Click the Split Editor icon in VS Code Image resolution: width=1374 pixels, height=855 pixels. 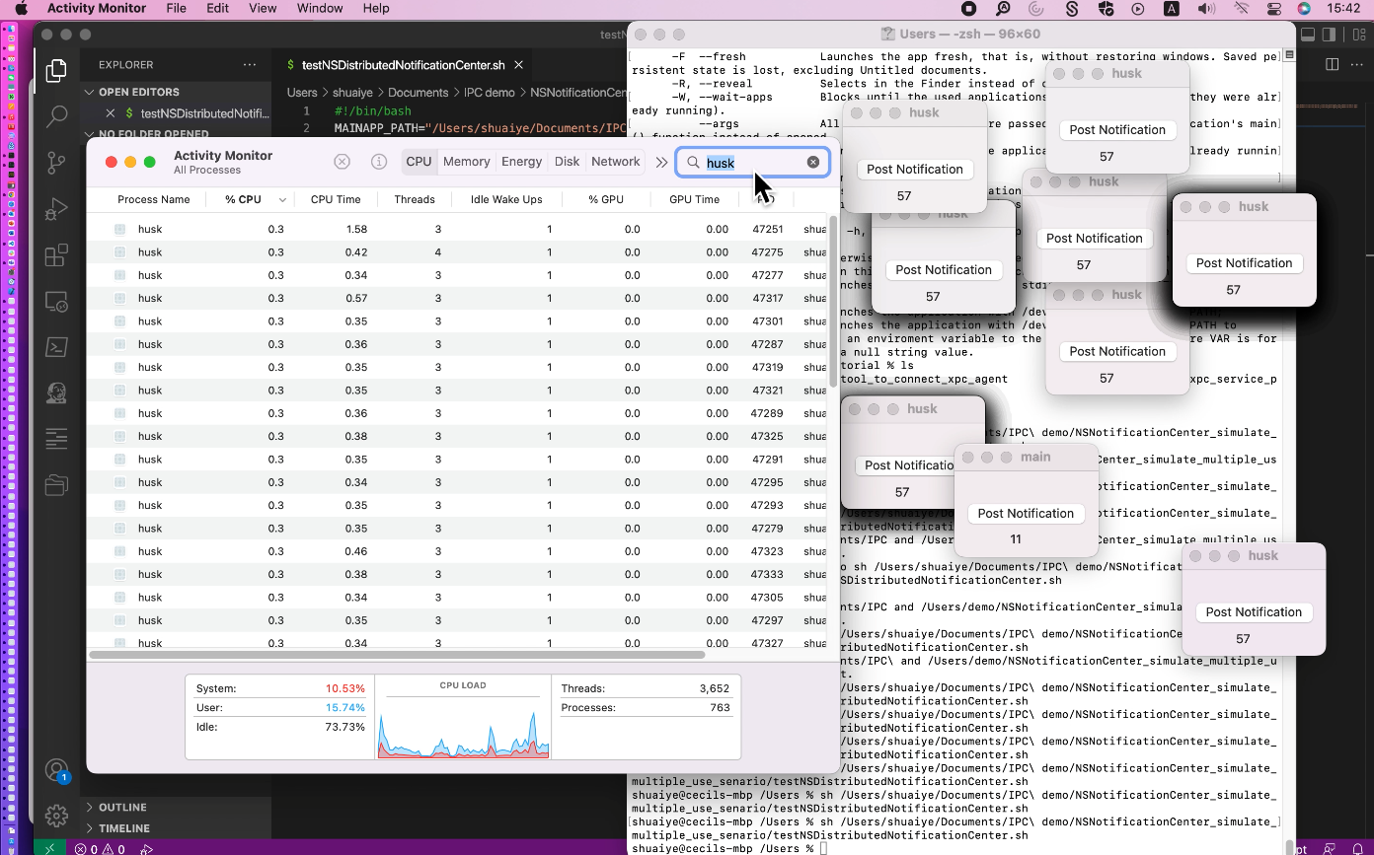[x=1332, y=65]
